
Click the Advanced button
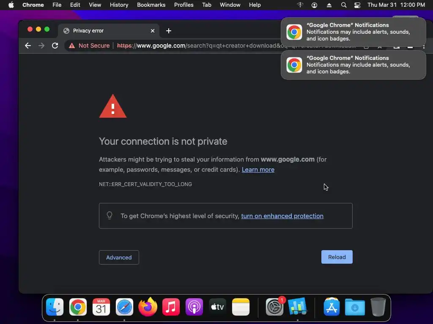(x=119, y=257)
